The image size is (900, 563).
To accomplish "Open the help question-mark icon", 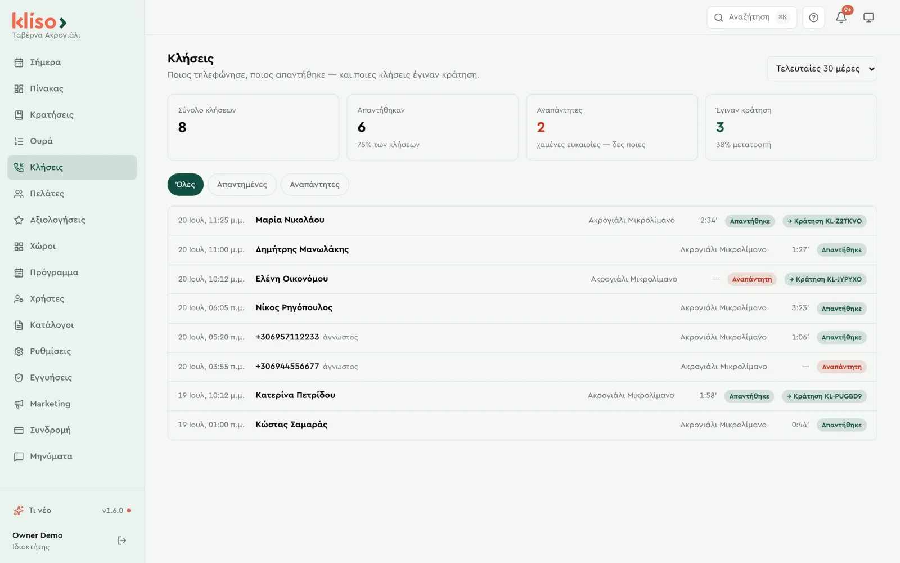I will point(813,17).
